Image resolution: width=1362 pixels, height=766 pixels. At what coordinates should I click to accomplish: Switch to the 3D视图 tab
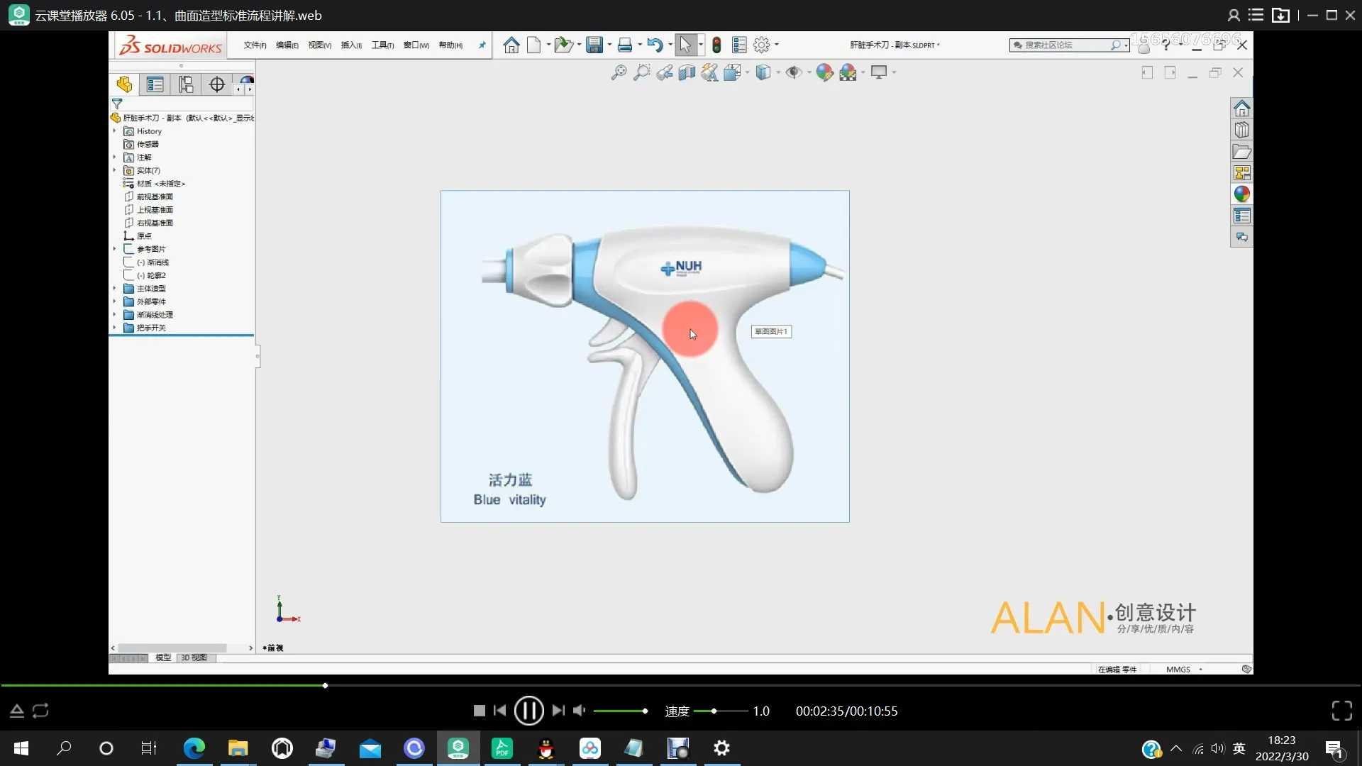pyautogui.click(x=194, y=658)
